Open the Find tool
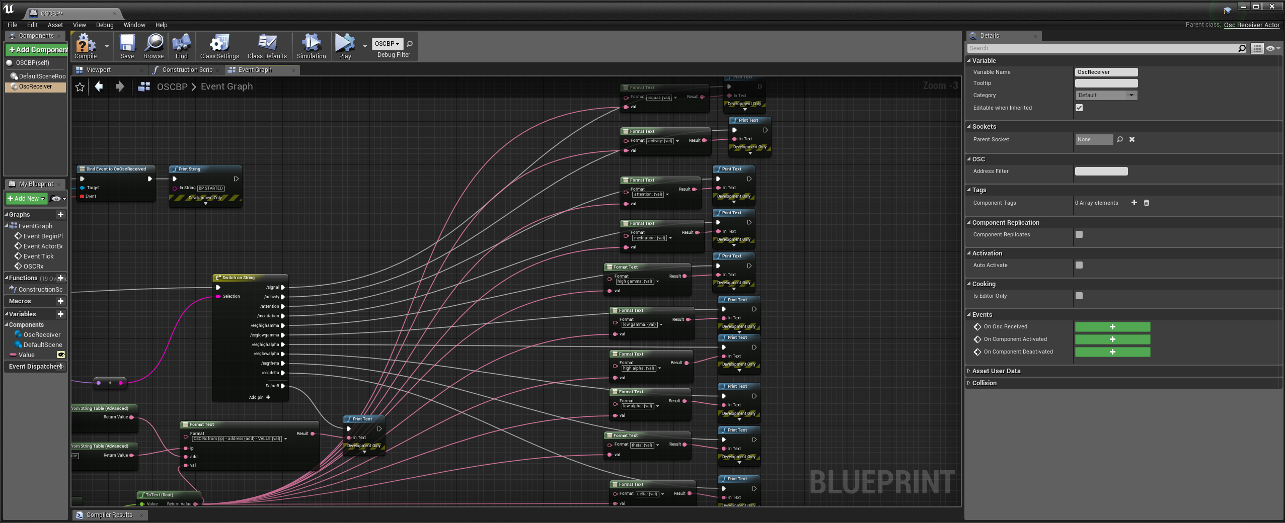The image size is (1285, 523). (x=181, y=46)
